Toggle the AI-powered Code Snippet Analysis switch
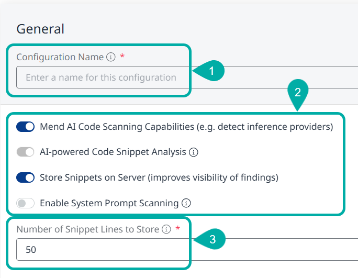The image size is (358, 278). coord(25,152)
